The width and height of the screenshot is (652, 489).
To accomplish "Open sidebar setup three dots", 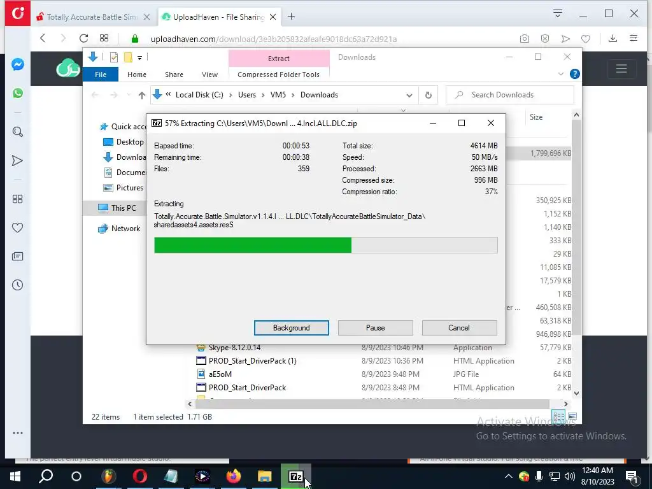I will click(17, 433).
